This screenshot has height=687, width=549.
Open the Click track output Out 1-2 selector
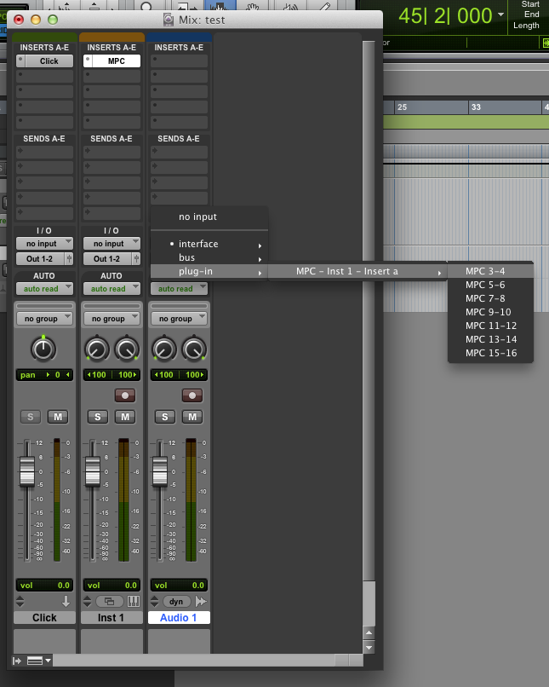point(44,258)
